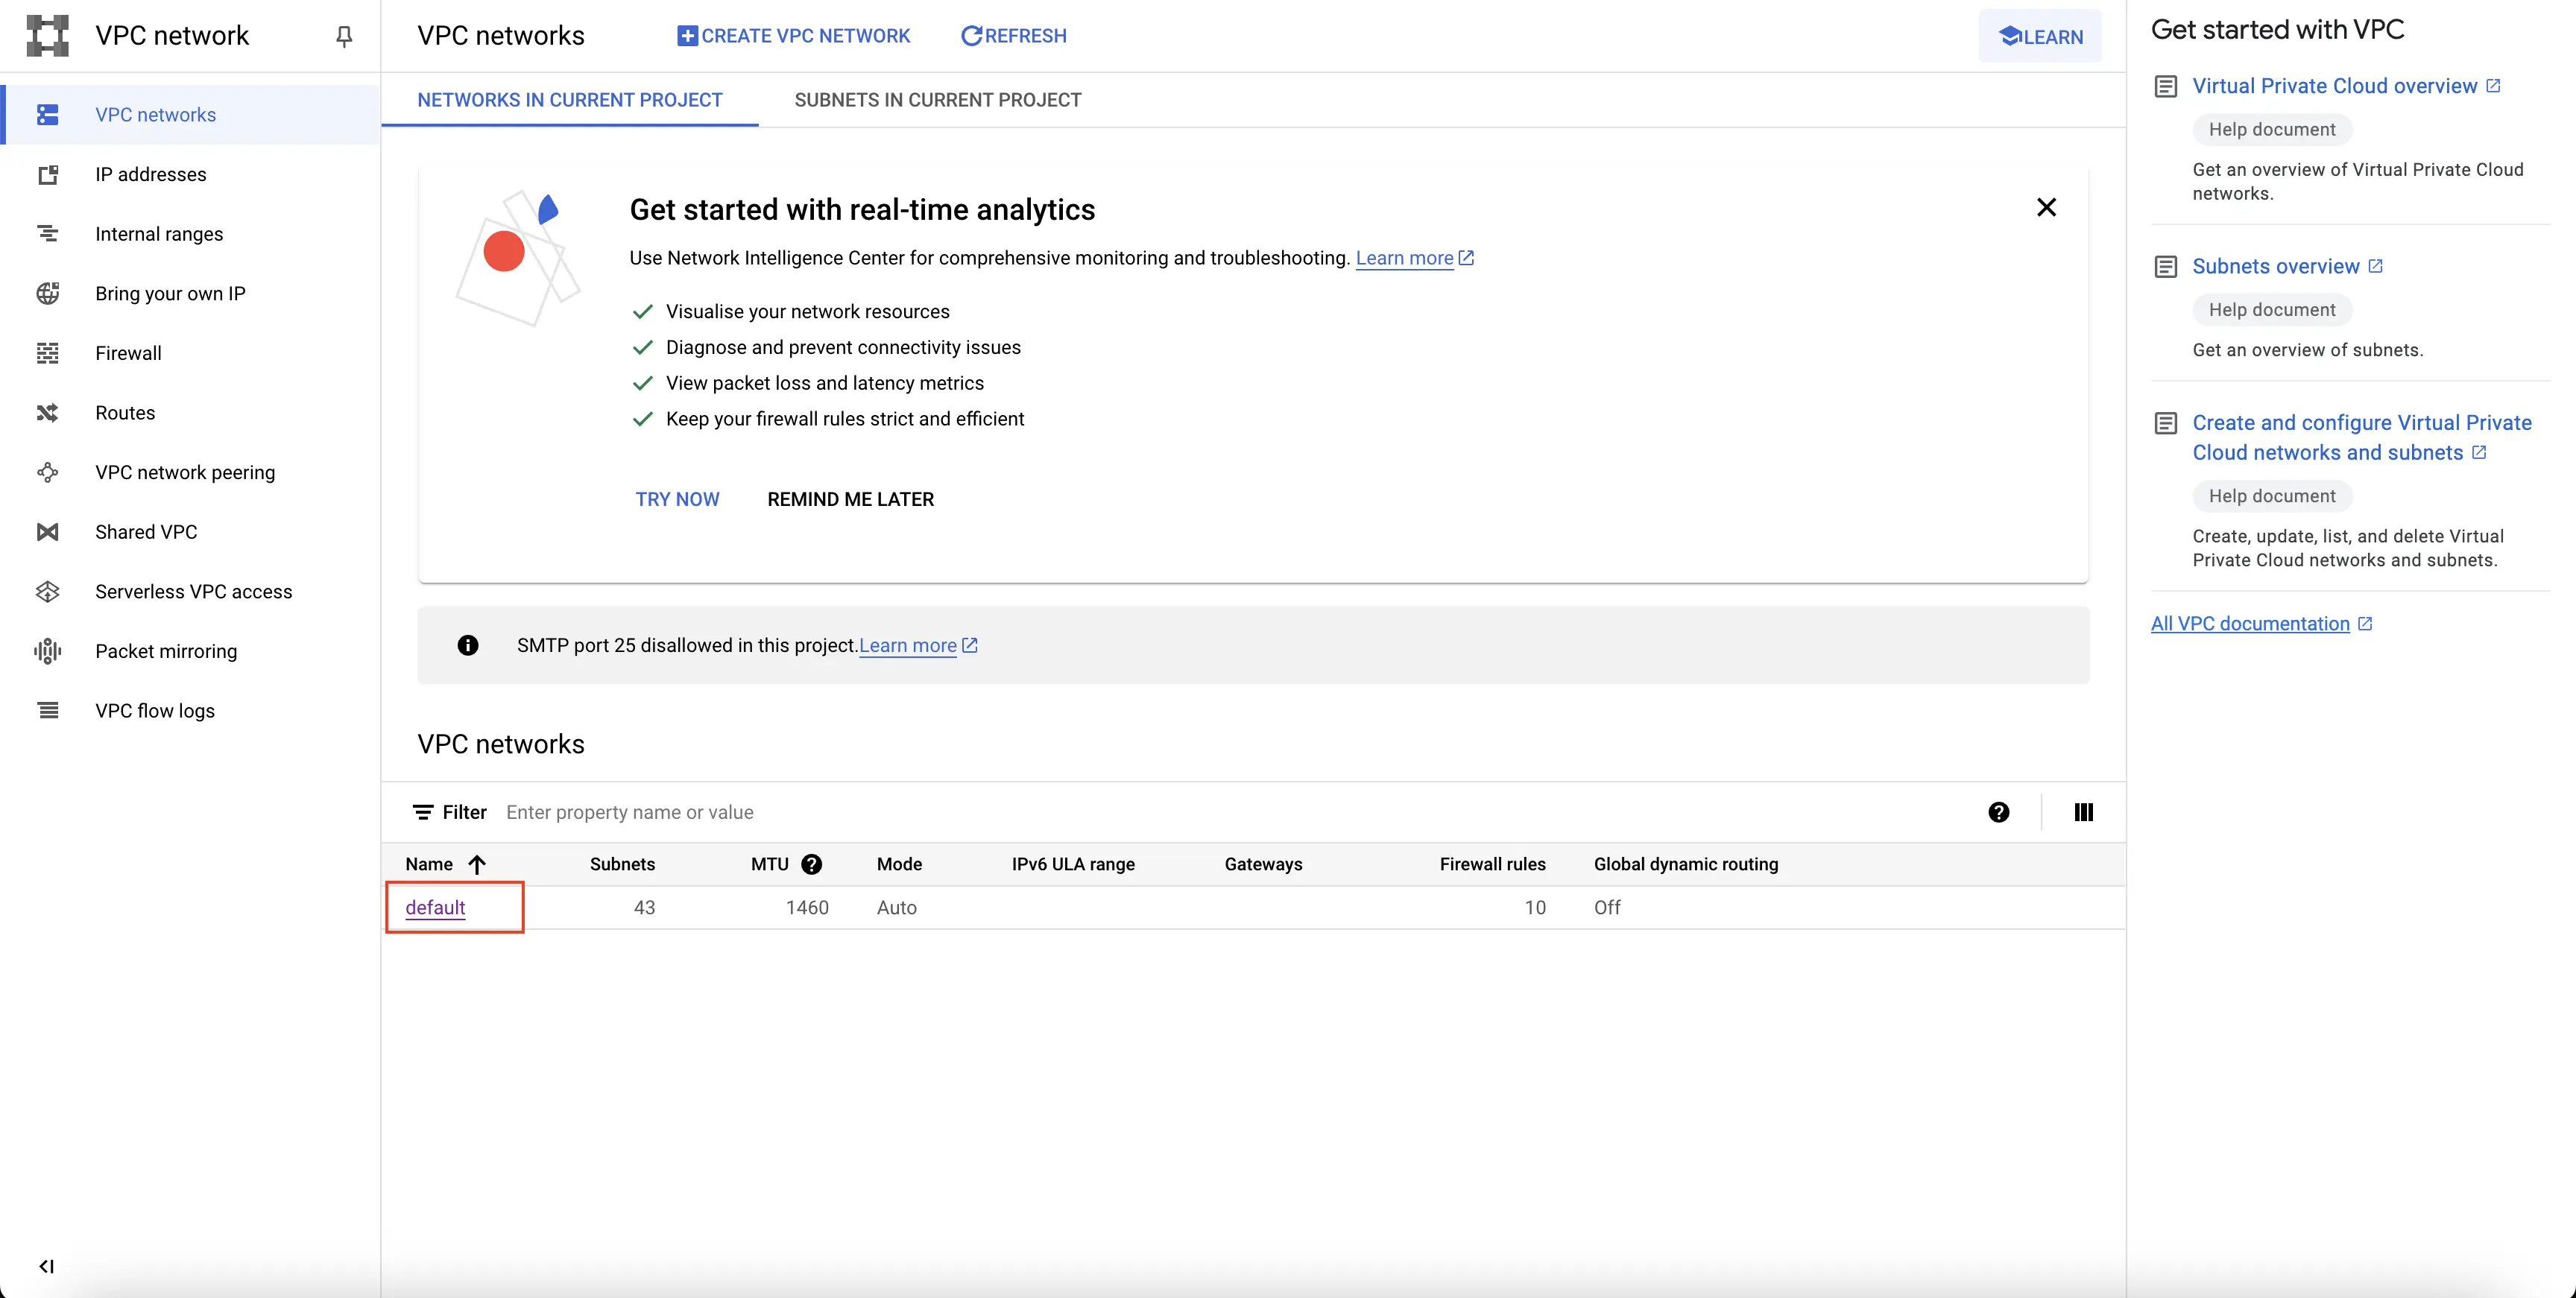Screen dimensions: 2576x1298
Task: Click the MTU value 1460
Action: 807,908
